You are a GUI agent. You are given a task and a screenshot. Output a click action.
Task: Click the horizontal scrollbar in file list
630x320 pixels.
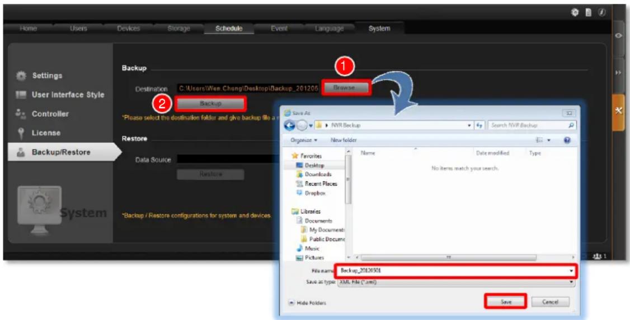448,257
